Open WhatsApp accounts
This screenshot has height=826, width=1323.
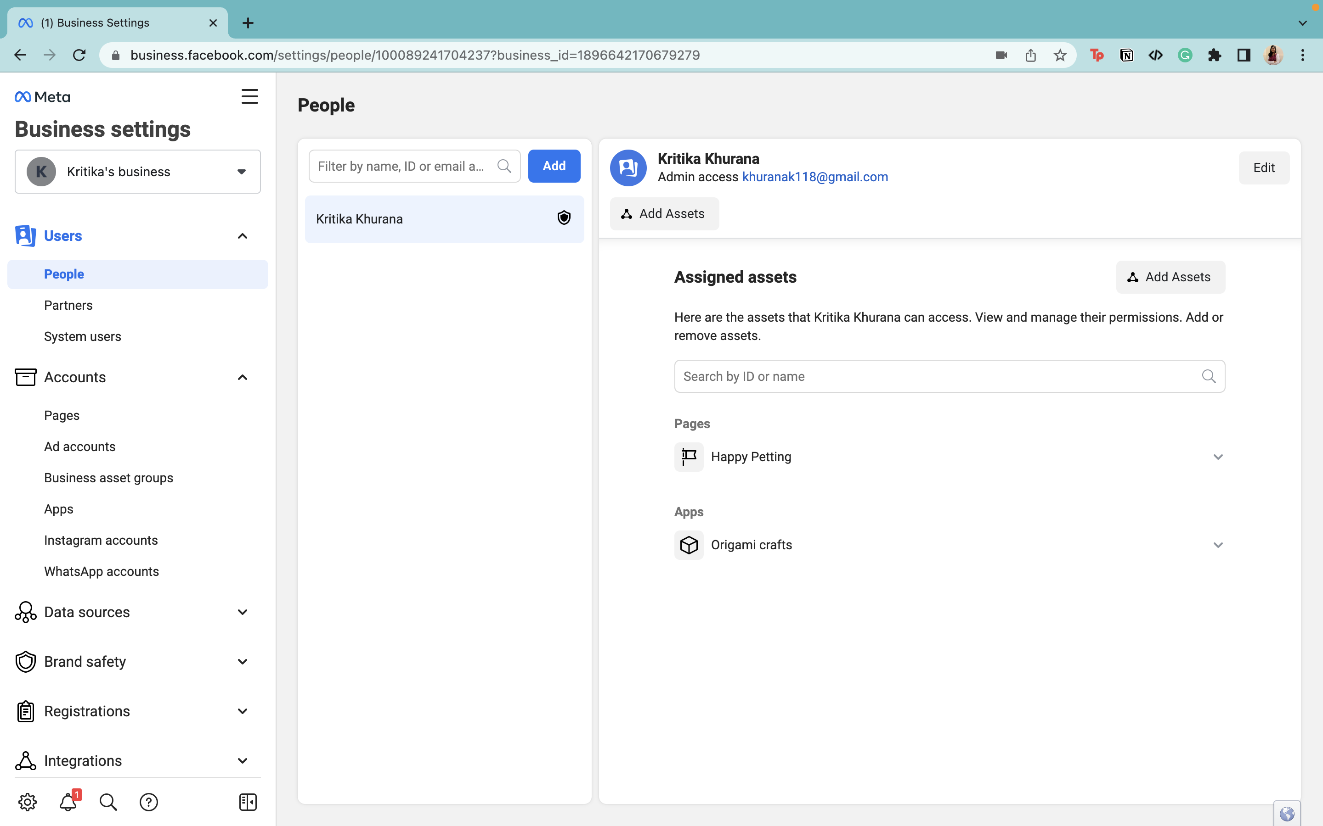pos(102,571)
